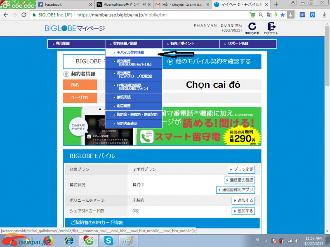Image resolution: width=330 pixels, height=247 pixels.
Task: Click 追加する for ボリュームチャージ
Action: coord(243,200)
